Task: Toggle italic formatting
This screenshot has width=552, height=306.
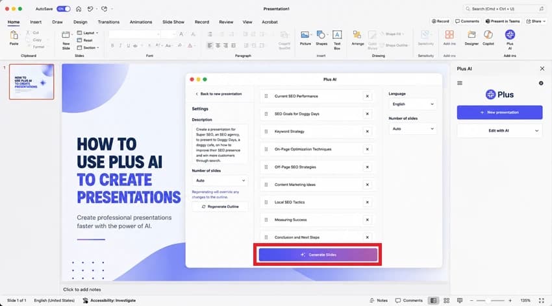Action: point(120,45)
